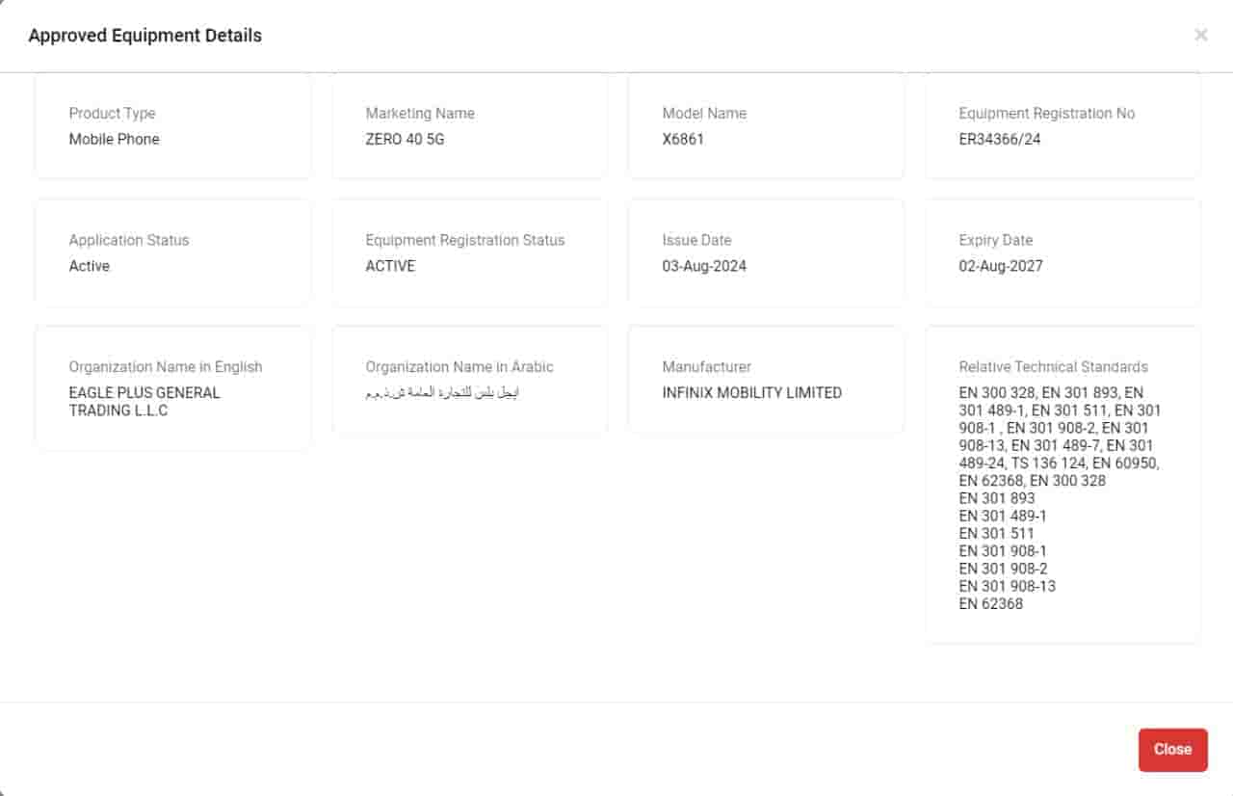The height and width of the screenshot is (796, 1233).
Task: Click the Organization Name in English label
Action: (x=165, y=367)
